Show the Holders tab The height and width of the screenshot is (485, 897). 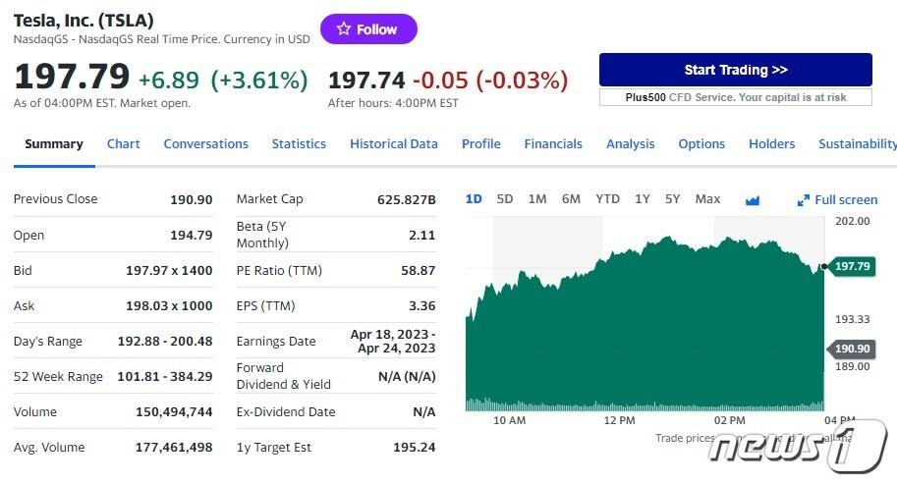[772, 143]
